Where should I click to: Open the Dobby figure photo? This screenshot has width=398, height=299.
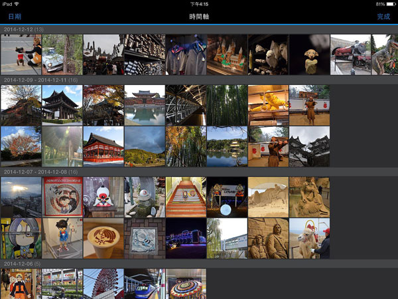[x=309, y=54]
